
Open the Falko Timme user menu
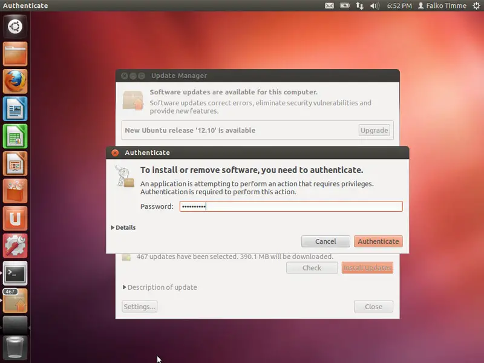(442, 5)
